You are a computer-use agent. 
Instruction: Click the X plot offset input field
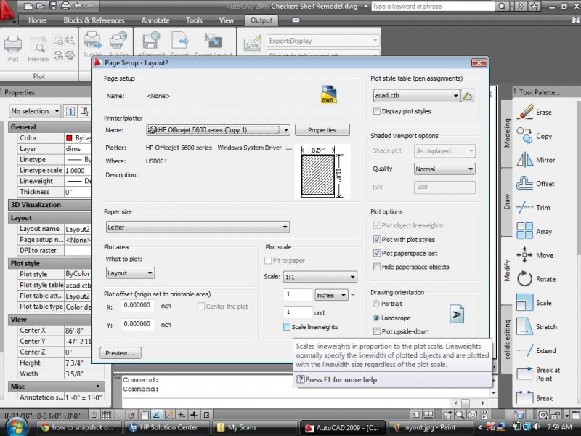click(137, 306)
